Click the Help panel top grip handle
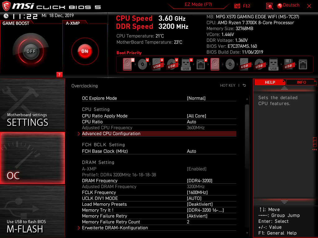 [284, 88]
